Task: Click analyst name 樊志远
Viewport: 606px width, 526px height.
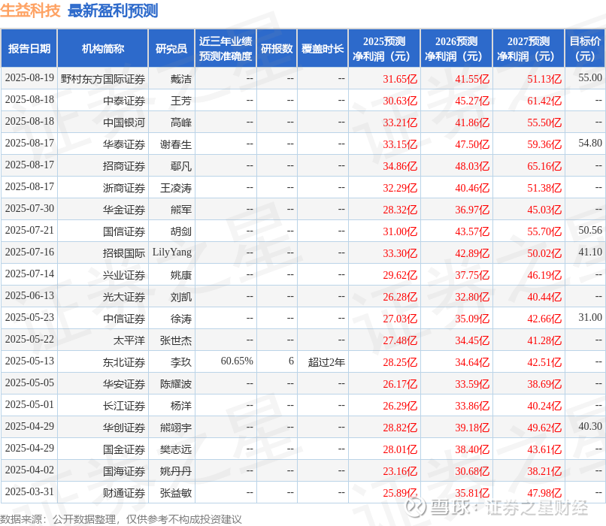Action: click(x=176, y=450)
